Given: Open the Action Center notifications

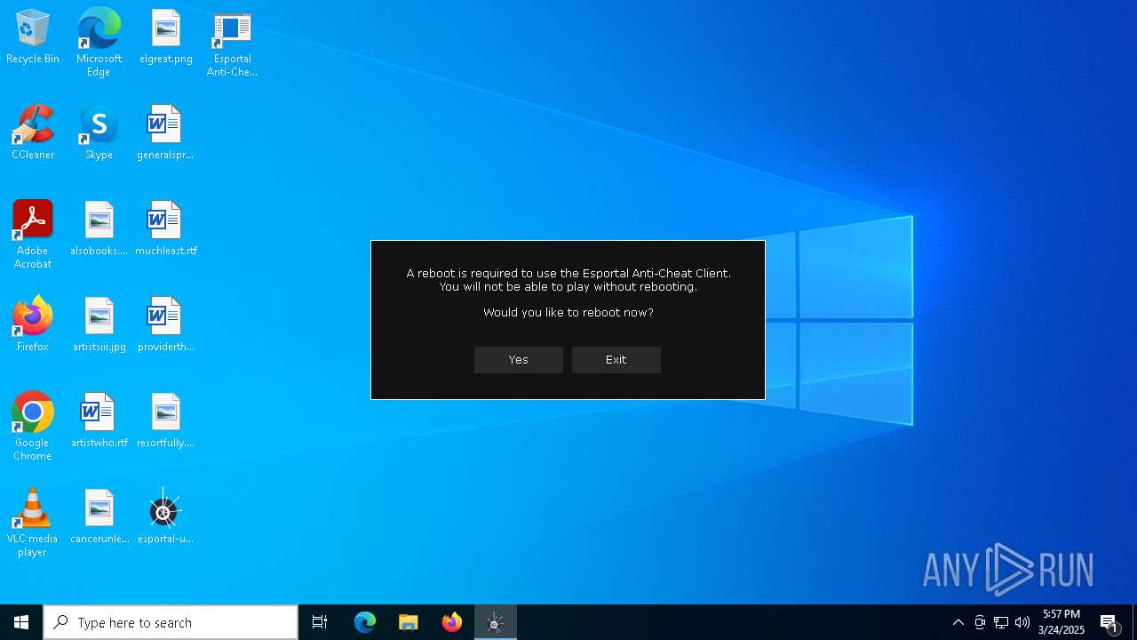Looking at the screenshot, I should click(1110, 622).
